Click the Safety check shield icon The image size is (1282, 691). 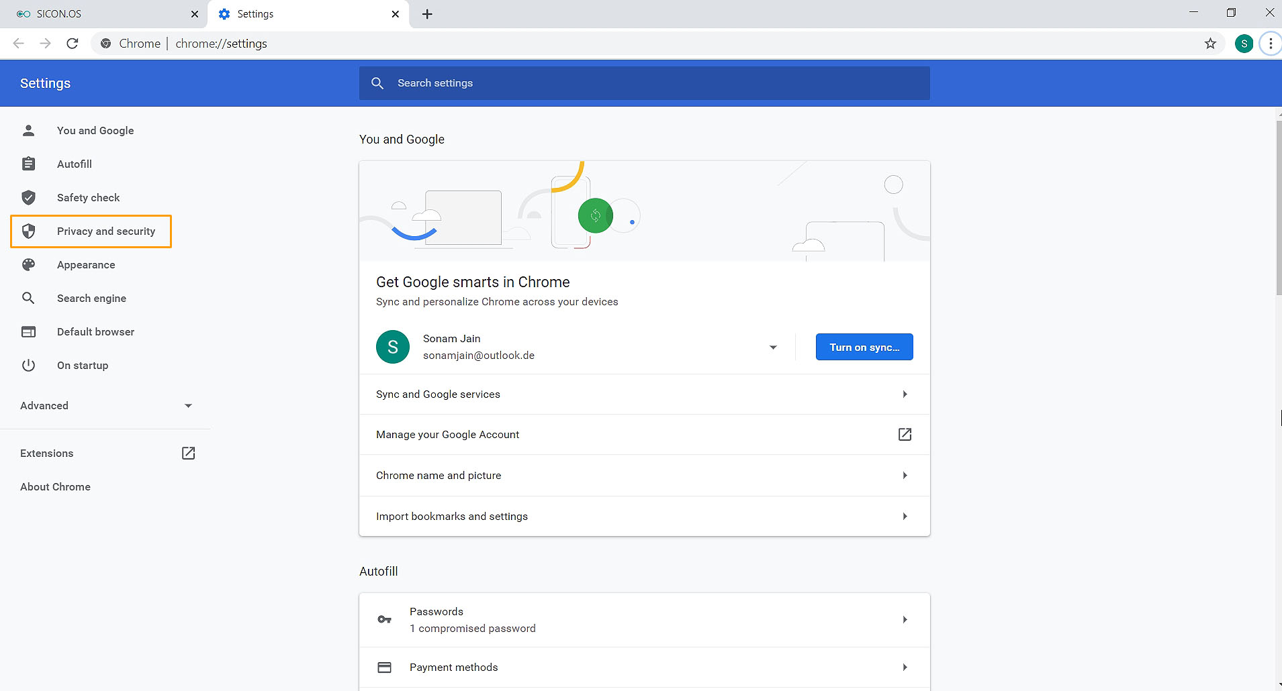click(x=28, y=197)
